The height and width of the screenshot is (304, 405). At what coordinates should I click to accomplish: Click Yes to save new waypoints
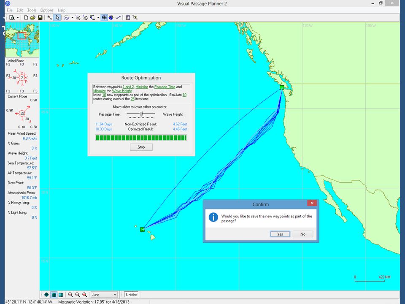click(280, 234)
